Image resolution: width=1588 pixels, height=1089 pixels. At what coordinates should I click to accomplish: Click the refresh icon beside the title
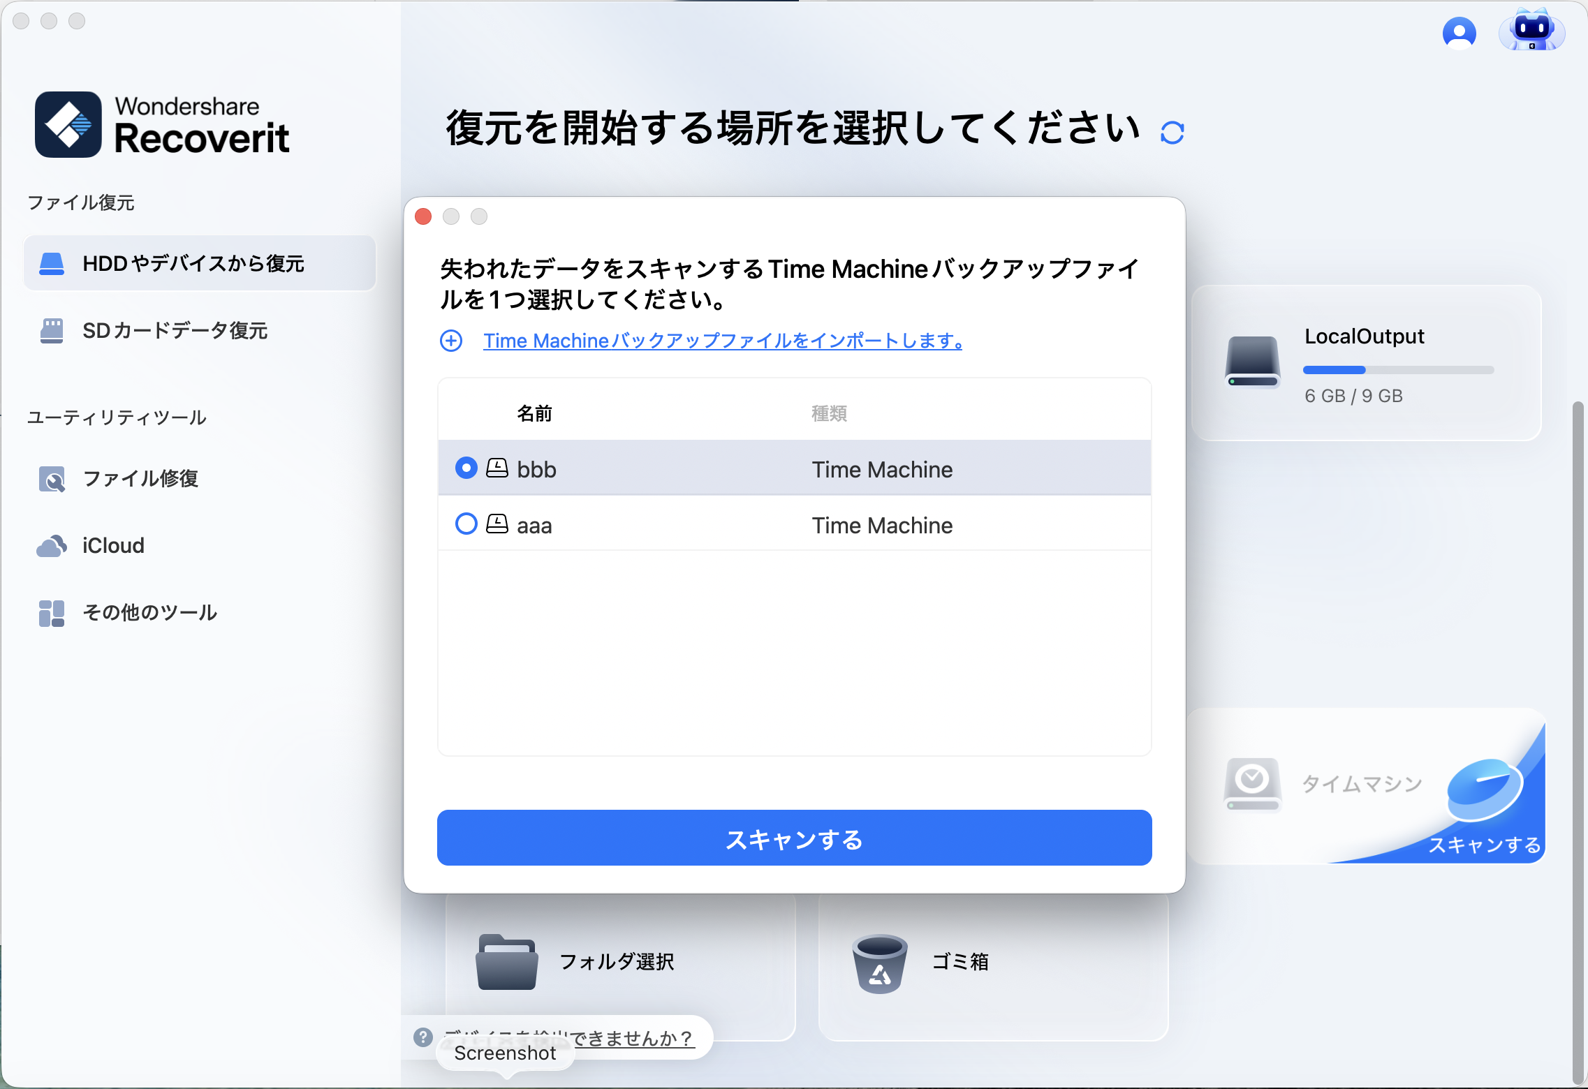coord(1172,131)
